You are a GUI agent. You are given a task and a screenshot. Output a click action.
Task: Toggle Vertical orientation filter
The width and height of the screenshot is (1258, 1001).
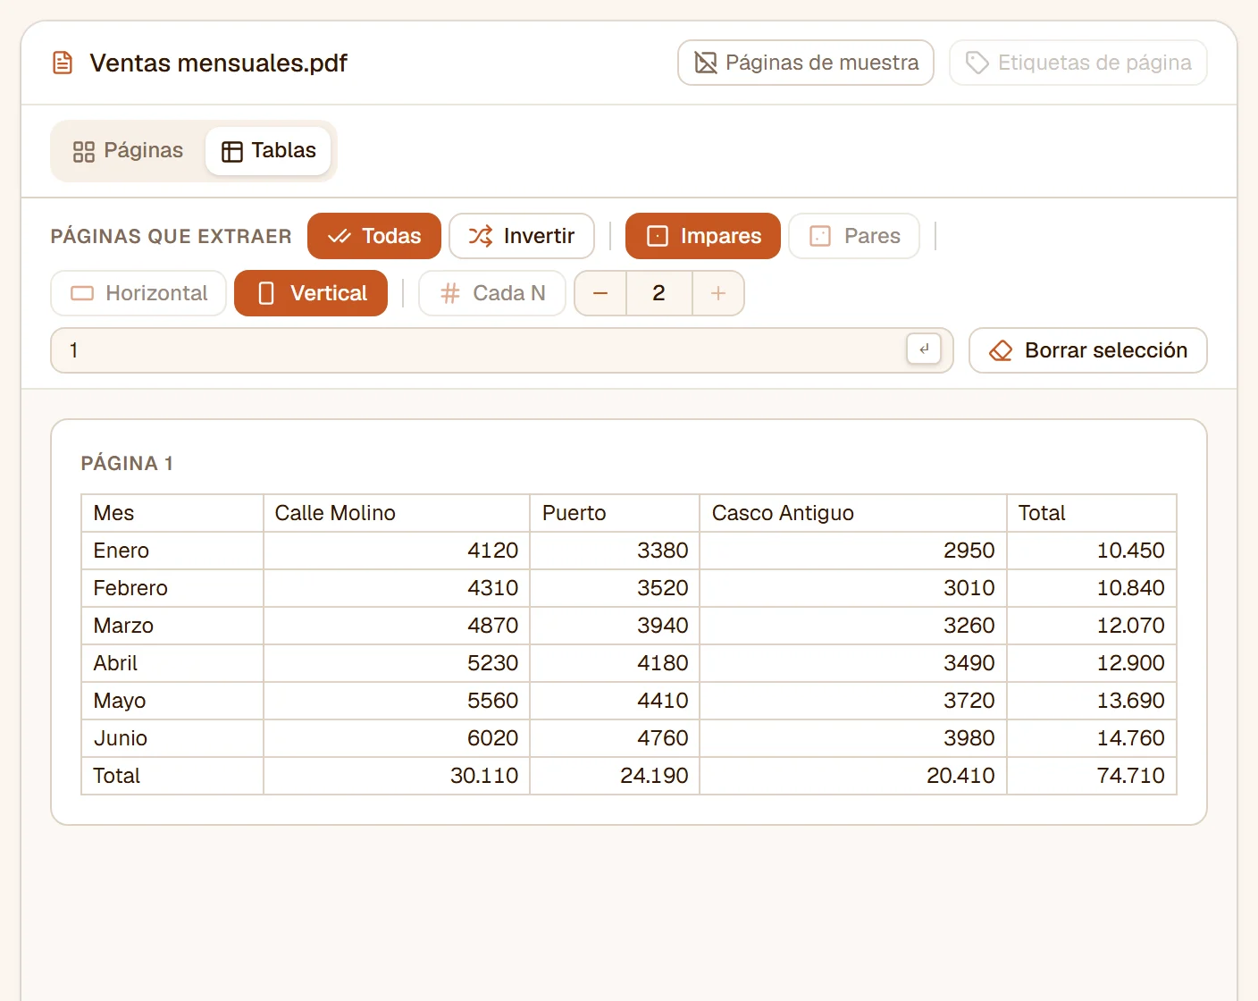[x=311, y=293]
